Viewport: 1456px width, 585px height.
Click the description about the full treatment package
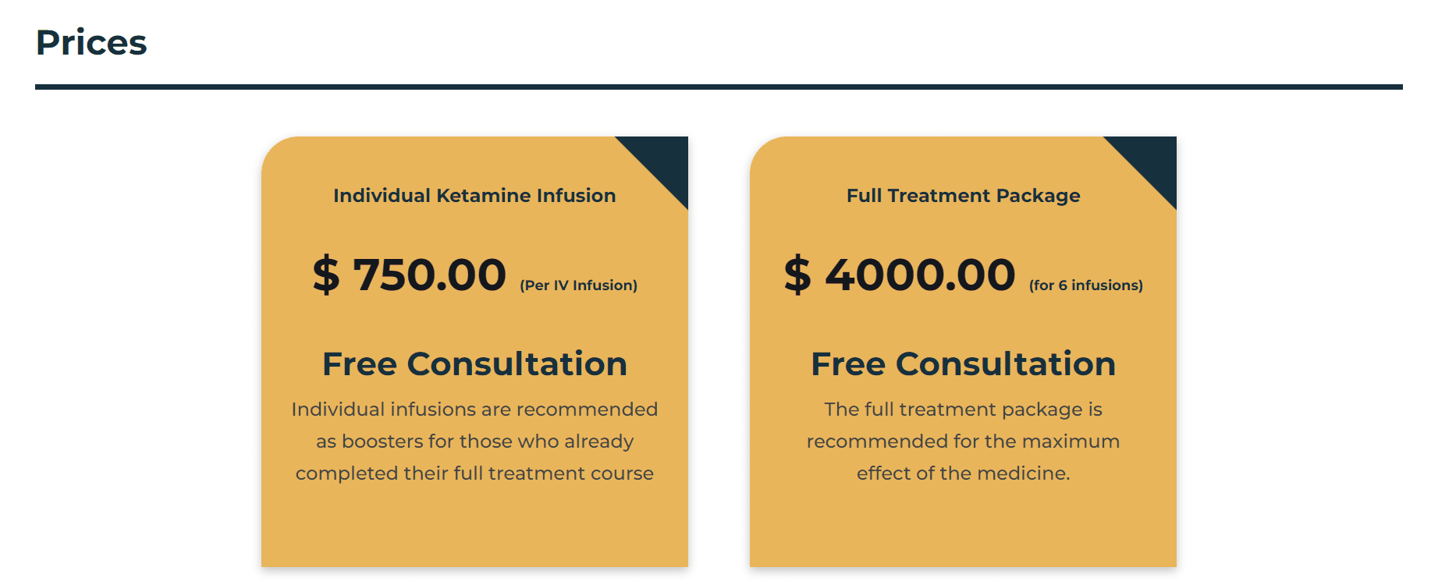(963, 441)
